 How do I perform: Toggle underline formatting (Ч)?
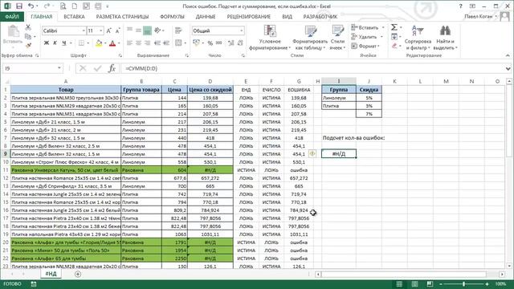[x=64, y=43]
